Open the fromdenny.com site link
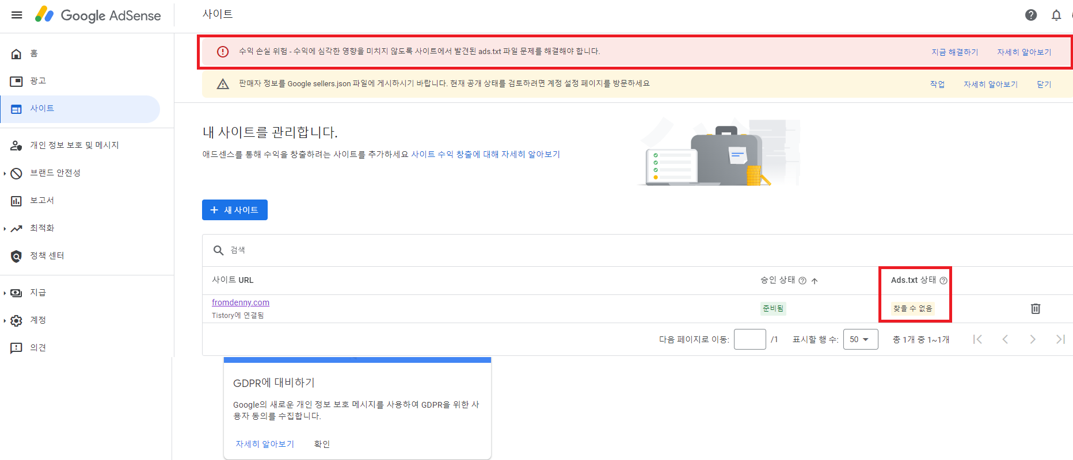1073x460 pixels. tap(241, 302)
